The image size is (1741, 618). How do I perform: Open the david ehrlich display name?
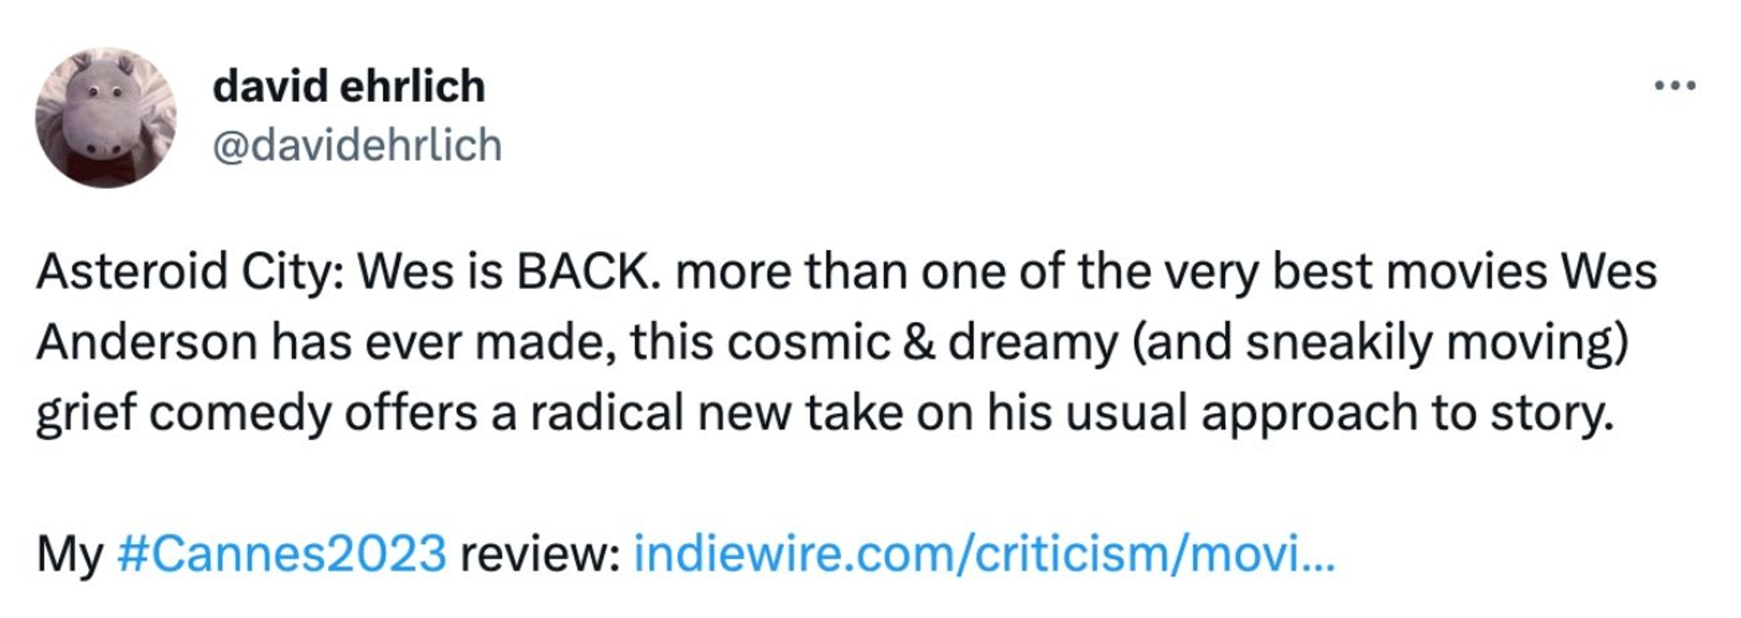click(349, 86)
